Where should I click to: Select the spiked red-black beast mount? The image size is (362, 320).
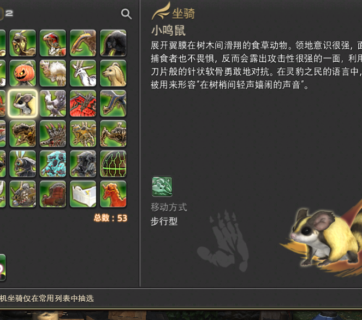click(x=53, y=133)
